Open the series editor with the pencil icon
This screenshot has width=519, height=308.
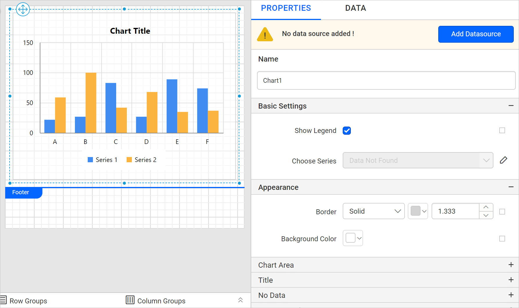(504, 160)
